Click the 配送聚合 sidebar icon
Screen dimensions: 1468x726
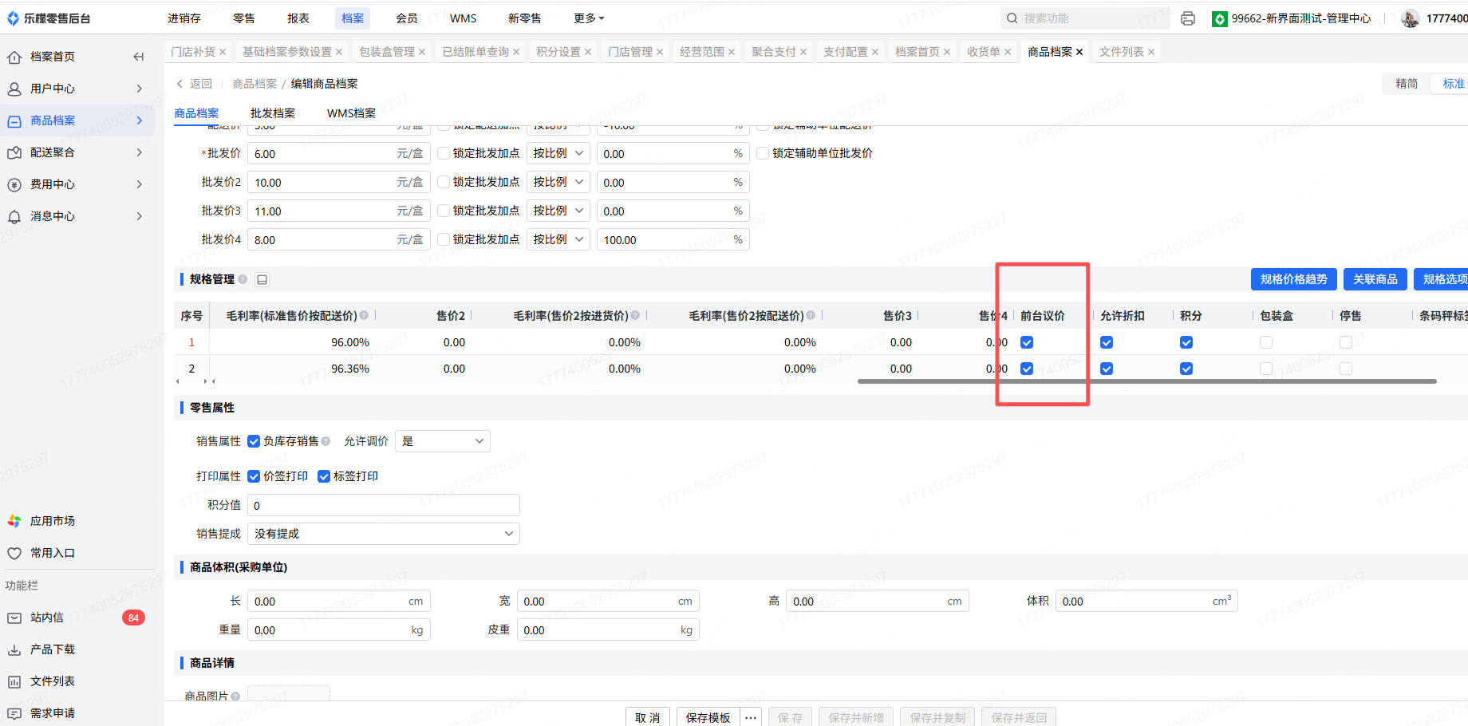click(14, 152)
